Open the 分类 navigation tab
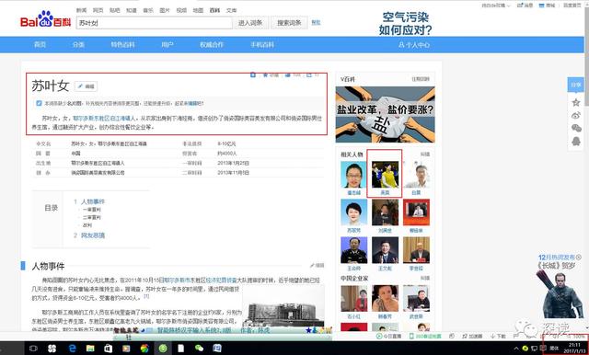Viewport: 589px width, 355px height. (78, 45)
